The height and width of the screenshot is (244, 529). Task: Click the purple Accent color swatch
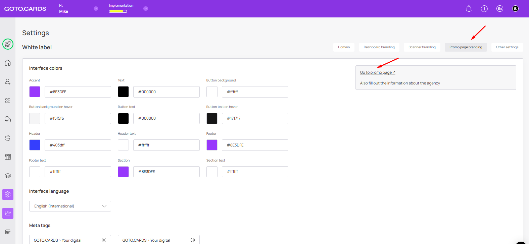(35, 92)
